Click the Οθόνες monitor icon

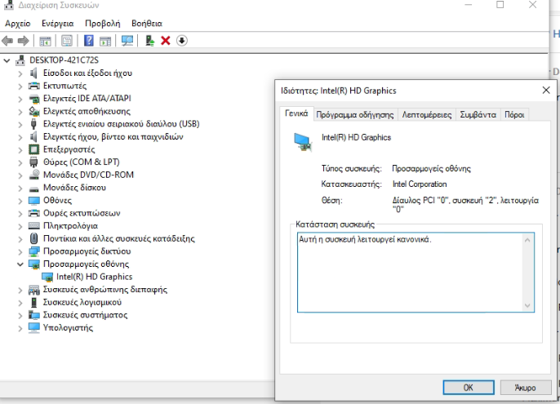click(x=34, y=201)
